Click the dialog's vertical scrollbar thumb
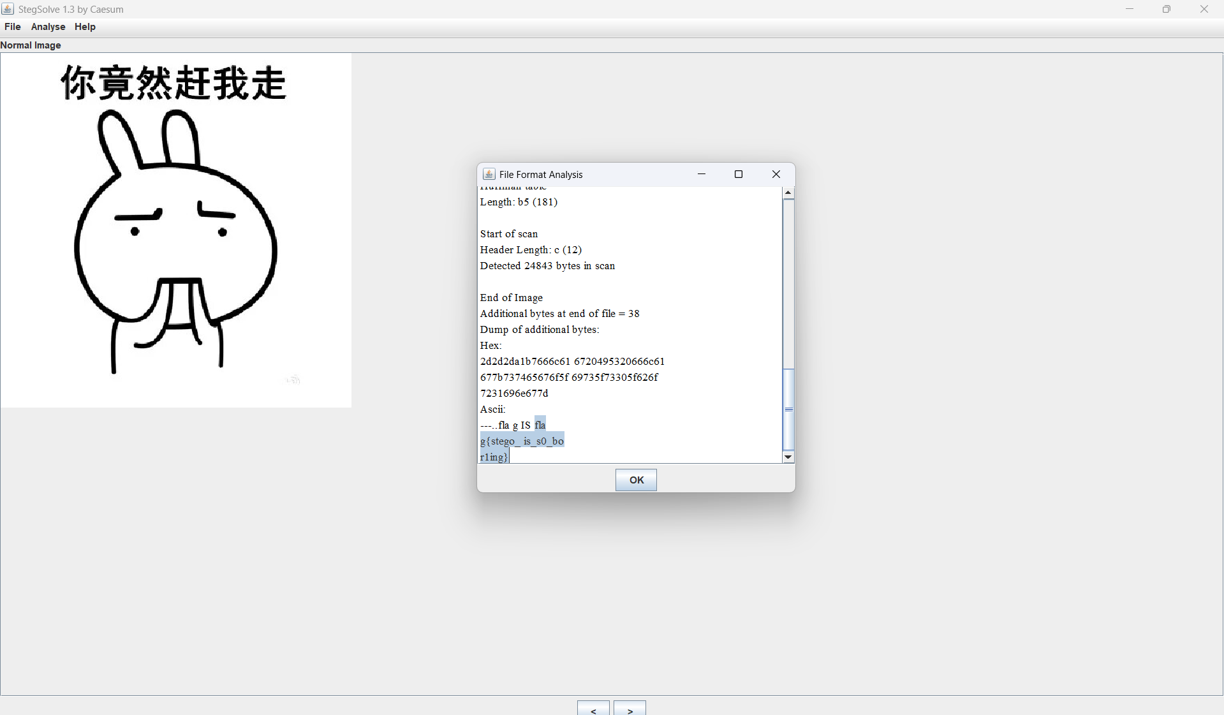 pos(788,409)
